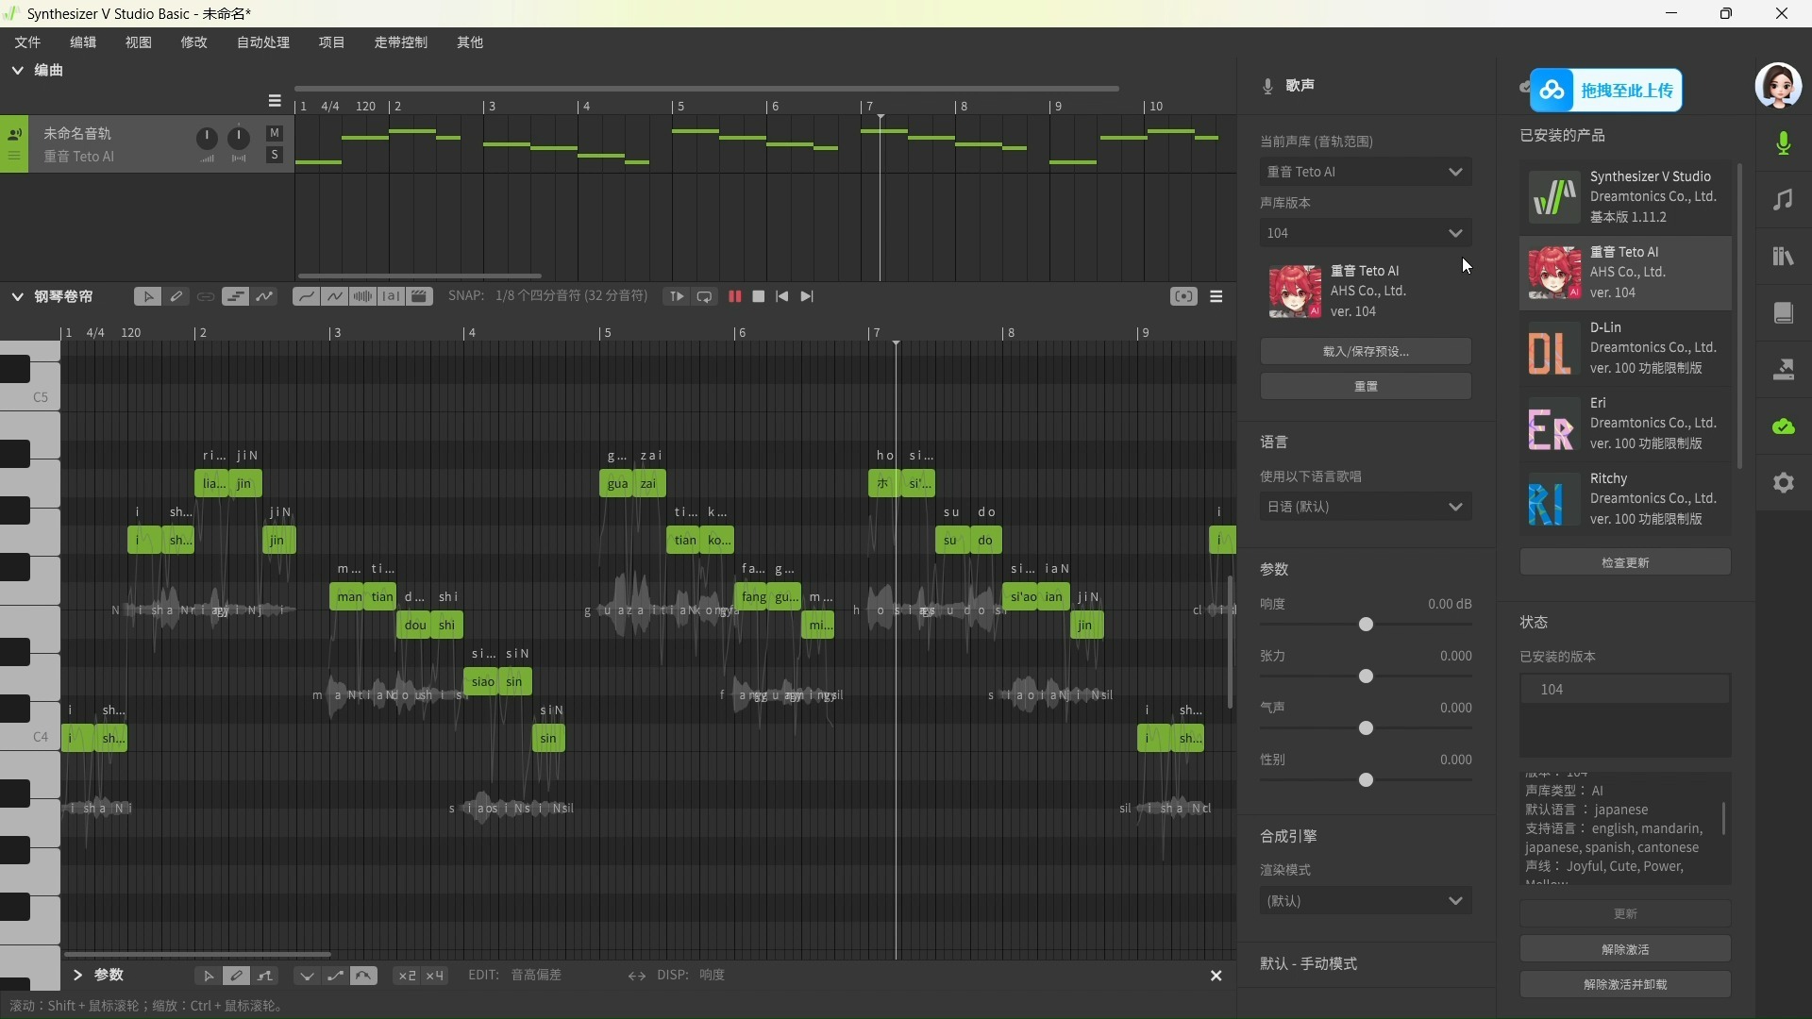Select the pencil tool in piano roll toolbar

tap(176, 296)
